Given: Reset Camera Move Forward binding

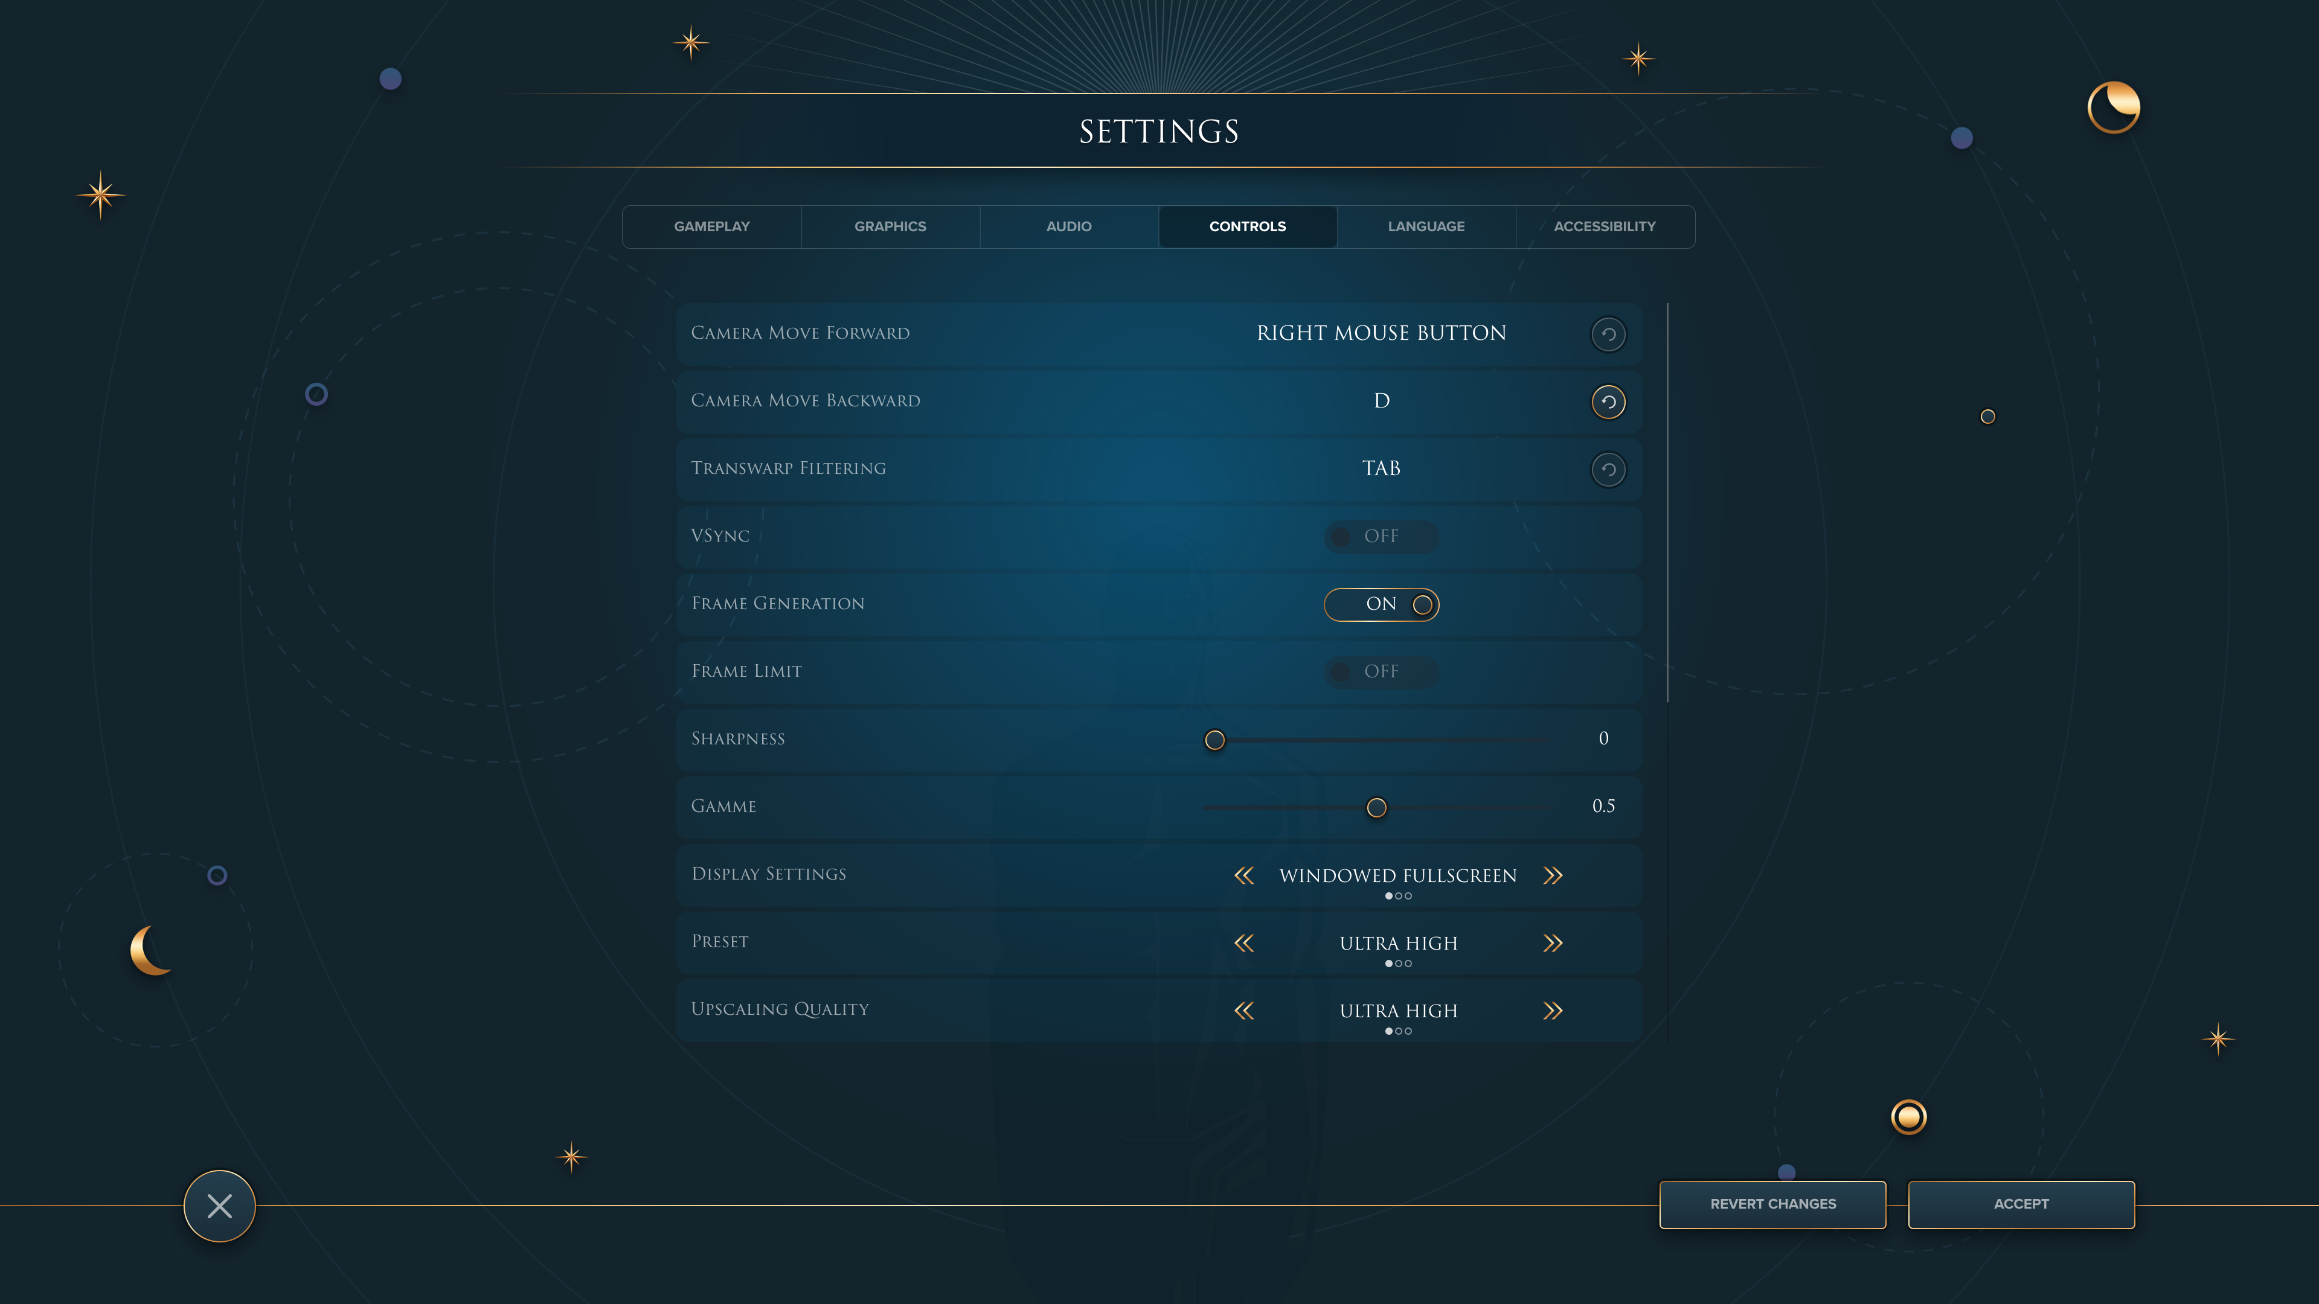Looking at the screenshot, I should [1608, 334].
